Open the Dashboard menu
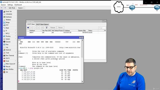Screen dimensions: 160x90 click(18, 5)
